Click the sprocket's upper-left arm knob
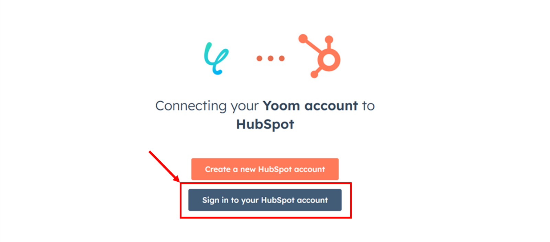The height and width of the screenshot is (242, 550). (x=303, y=38)
